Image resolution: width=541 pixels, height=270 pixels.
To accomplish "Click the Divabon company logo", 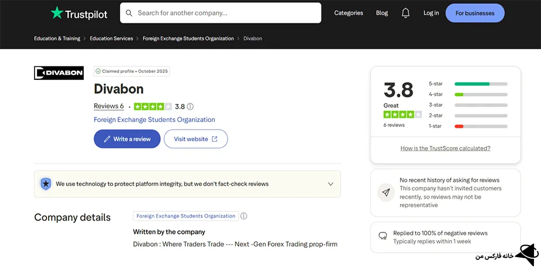I will click(x=59, y=73).
